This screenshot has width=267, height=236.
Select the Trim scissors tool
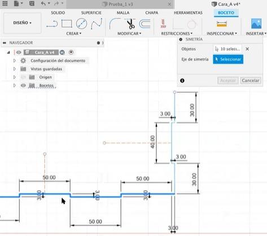tap(130, 24)
